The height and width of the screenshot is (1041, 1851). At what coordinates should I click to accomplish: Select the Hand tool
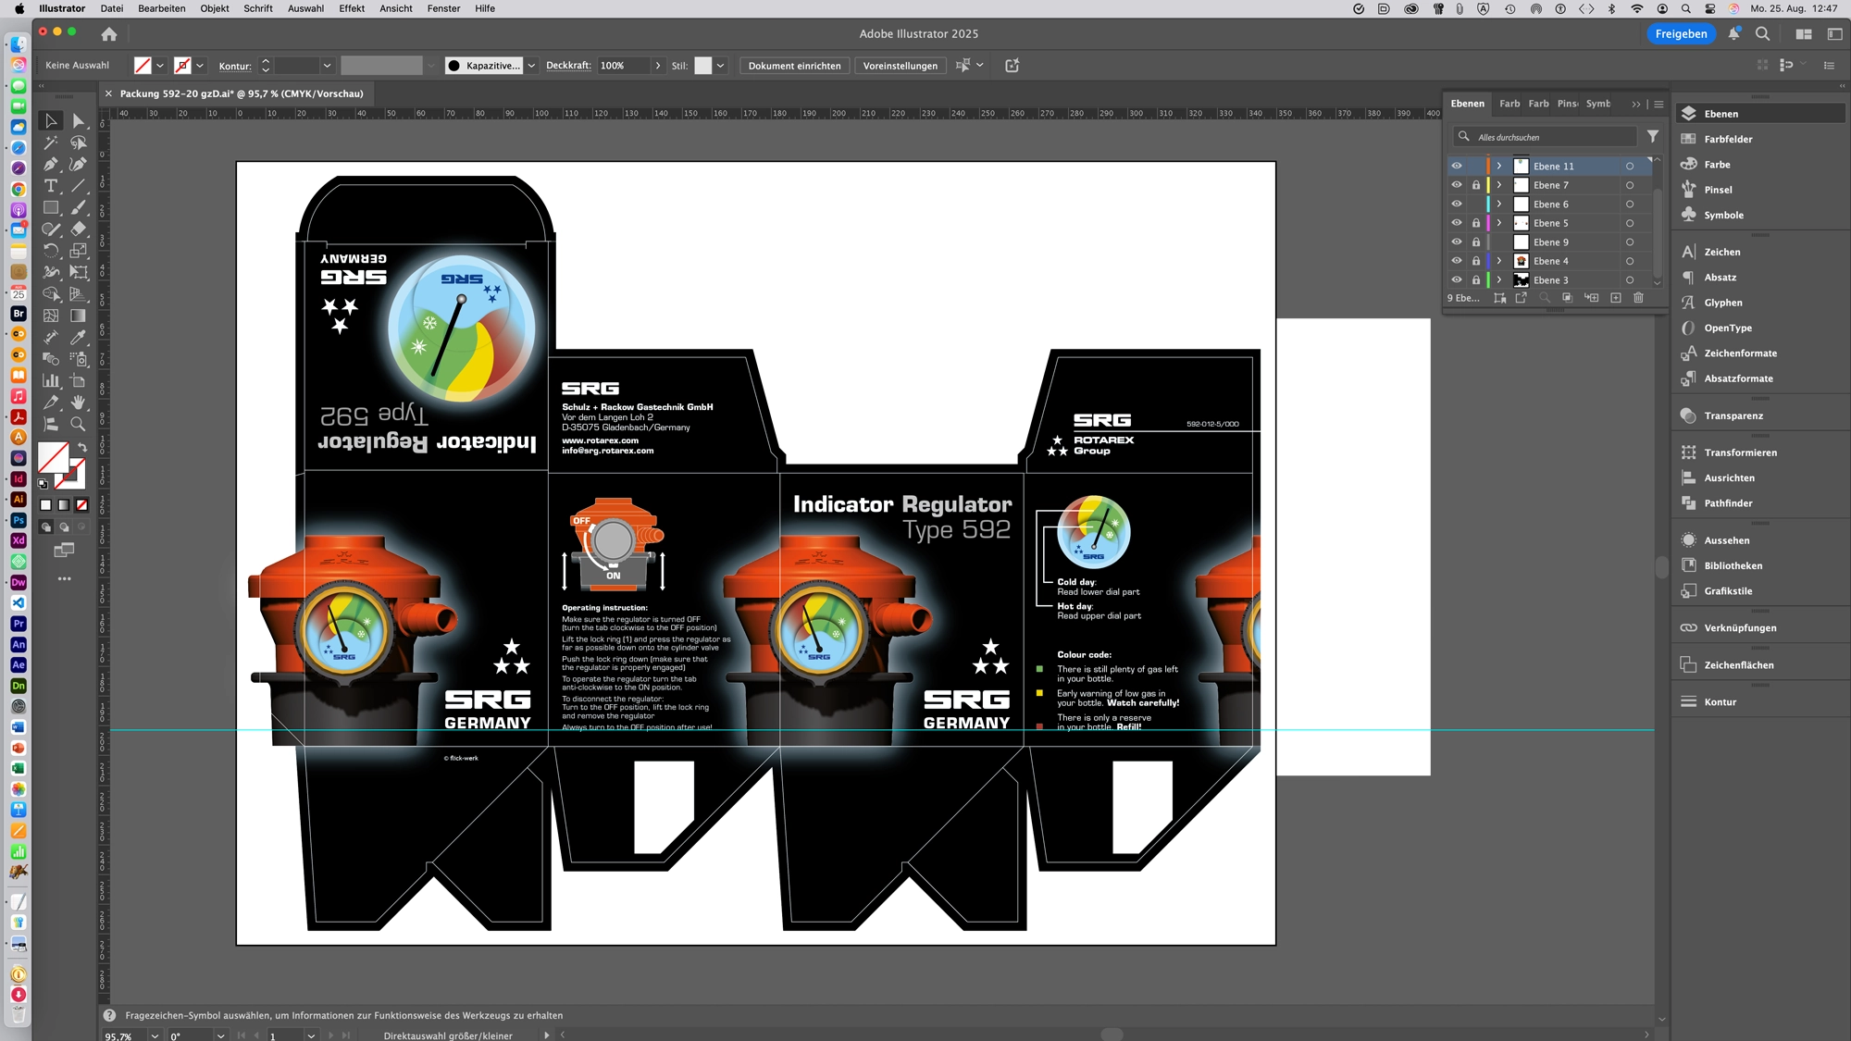(79, 403)
